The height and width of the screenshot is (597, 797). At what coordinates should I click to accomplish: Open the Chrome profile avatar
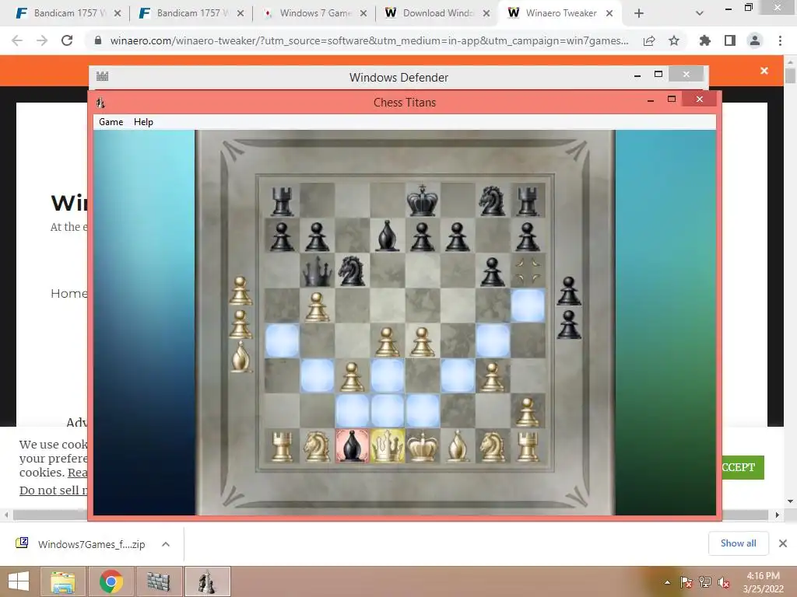[x=755, y=40]
